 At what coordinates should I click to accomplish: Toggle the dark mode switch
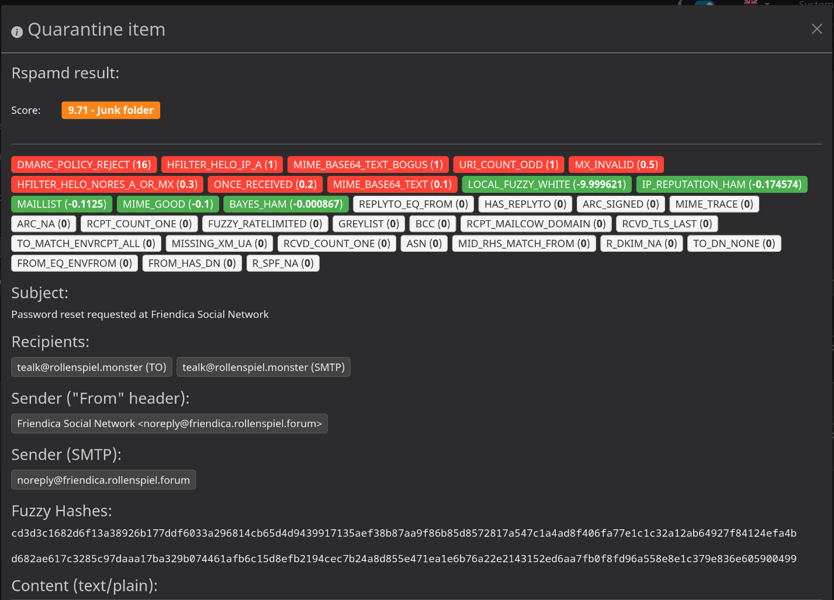pyautogui.click(x=704, y=4)
